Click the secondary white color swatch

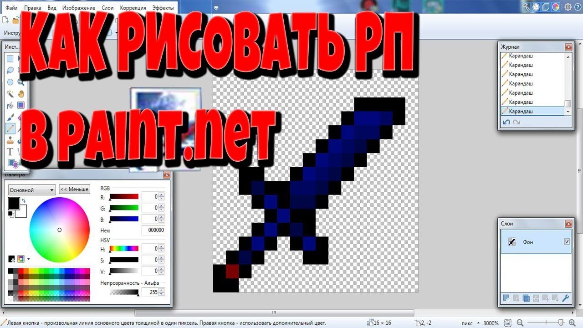(x=22, y=212)
